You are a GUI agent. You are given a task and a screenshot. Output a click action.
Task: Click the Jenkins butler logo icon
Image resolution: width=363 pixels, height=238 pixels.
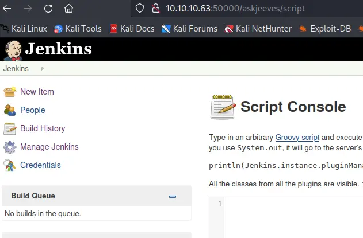click(x=13, y=50)
